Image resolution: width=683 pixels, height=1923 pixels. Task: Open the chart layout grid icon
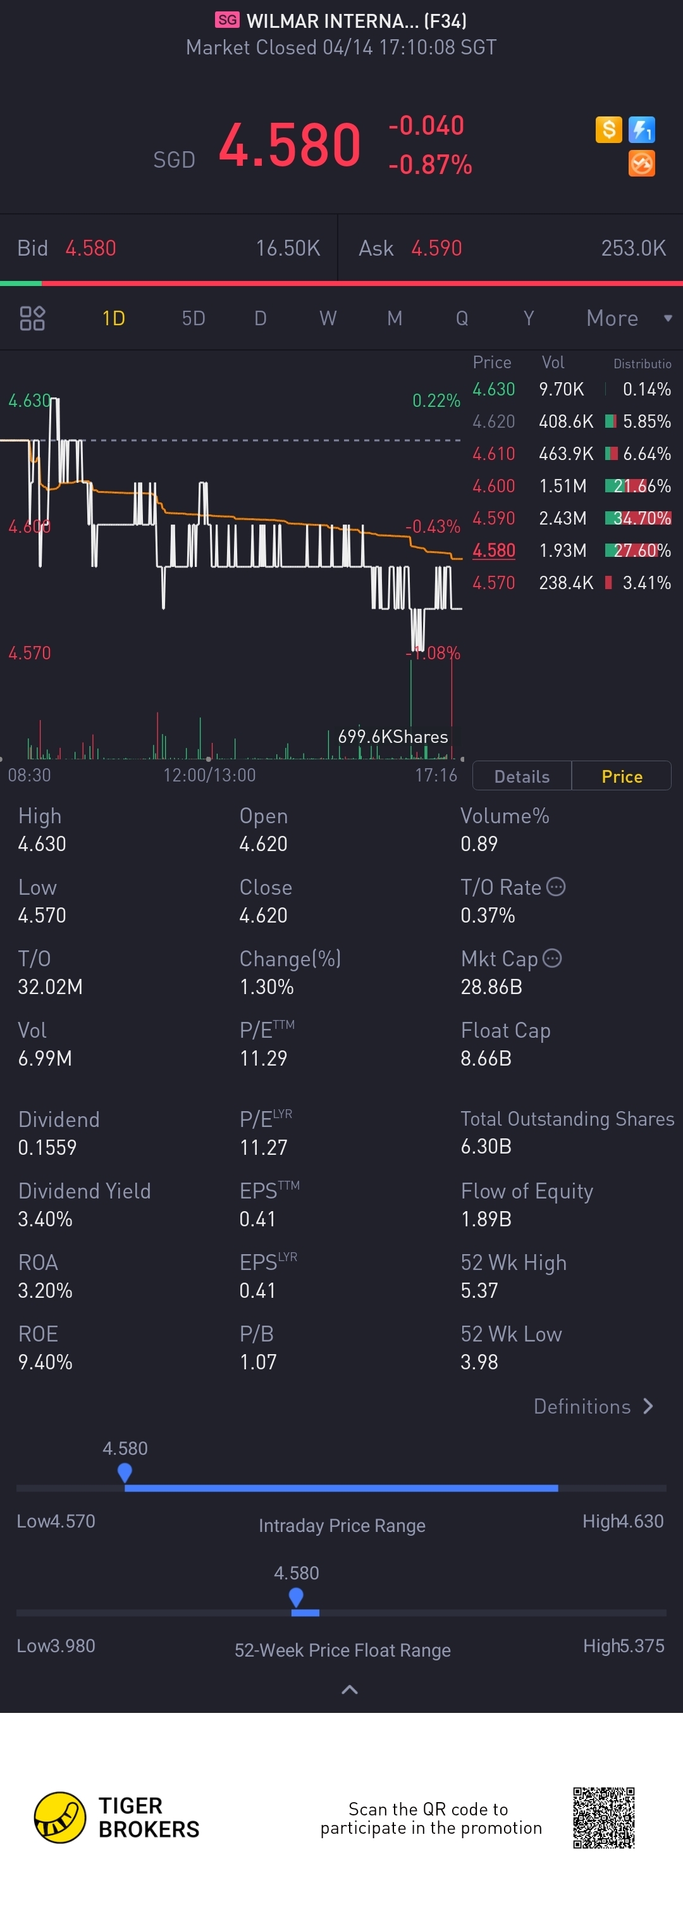[x=32, y=318]
